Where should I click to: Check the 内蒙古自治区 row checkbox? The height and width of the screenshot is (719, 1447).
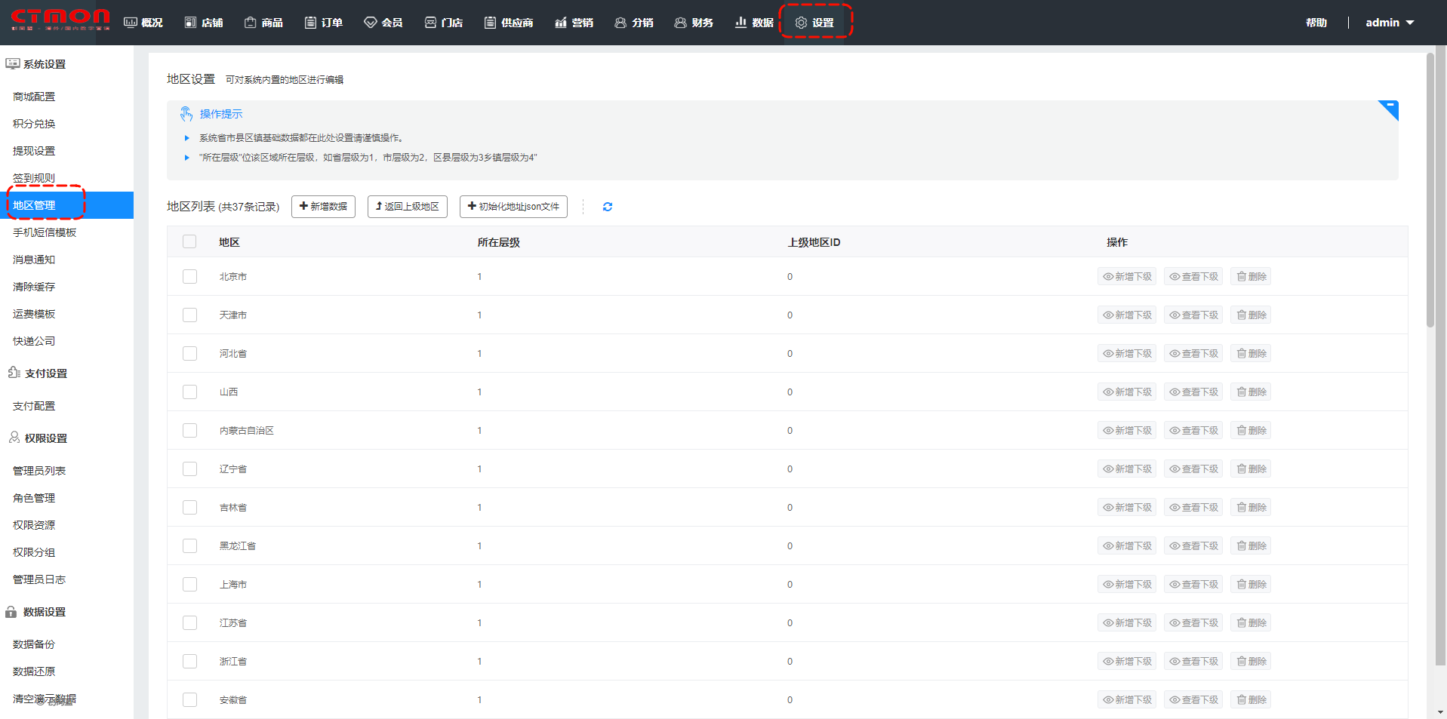pyautogui.click(x=189, y=430)
